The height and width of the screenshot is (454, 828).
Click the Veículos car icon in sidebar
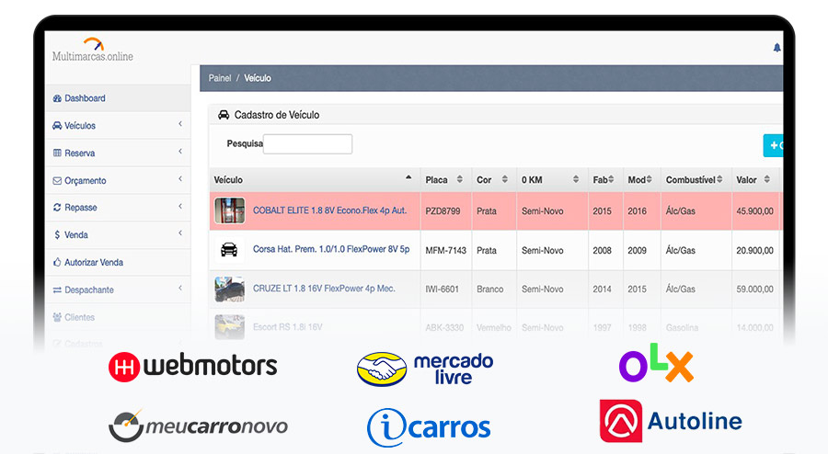pos(57,126)
